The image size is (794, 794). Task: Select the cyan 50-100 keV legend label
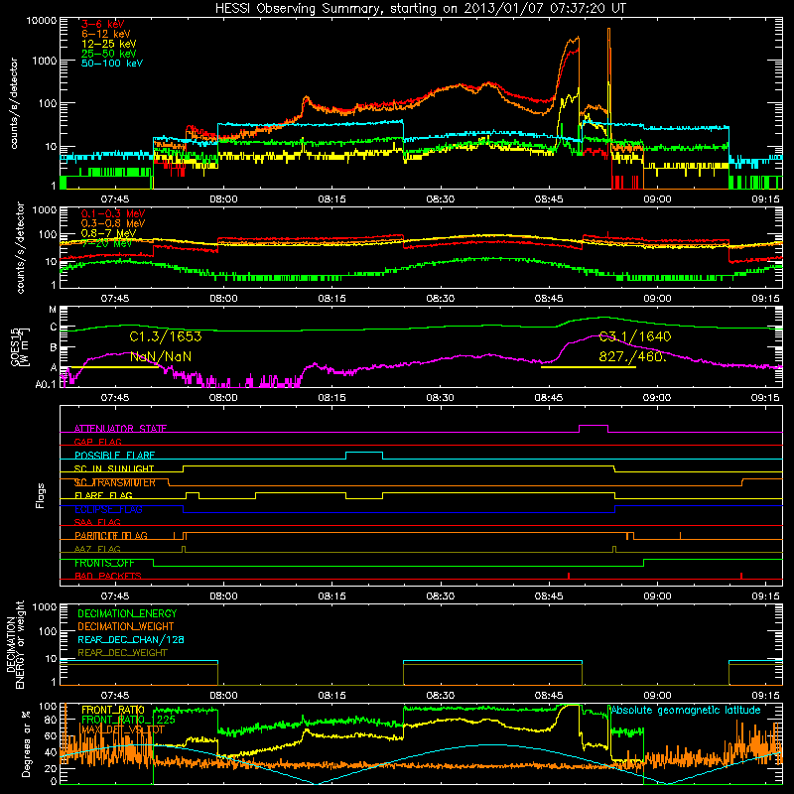111,64
